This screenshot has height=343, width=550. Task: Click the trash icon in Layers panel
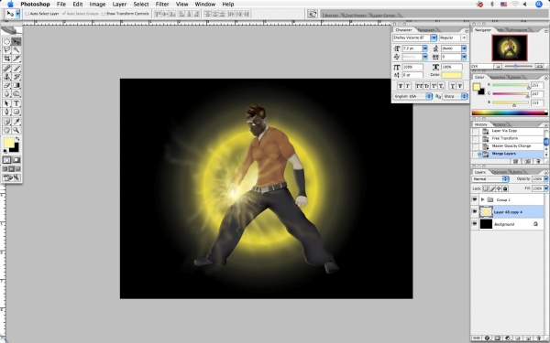pos(538,338)
